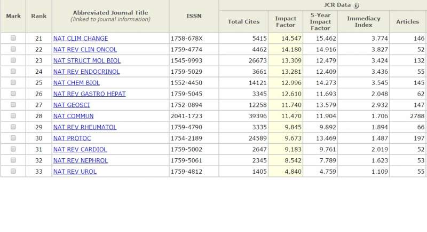Go to the NAT PROTOC link
This screenshot has width=427, height=232.
pos(72,138)
